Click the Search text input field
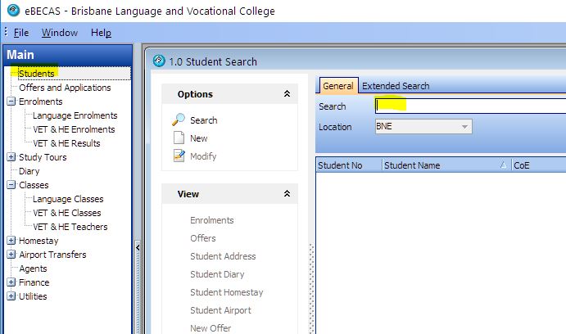 click(x=469, y=106)
